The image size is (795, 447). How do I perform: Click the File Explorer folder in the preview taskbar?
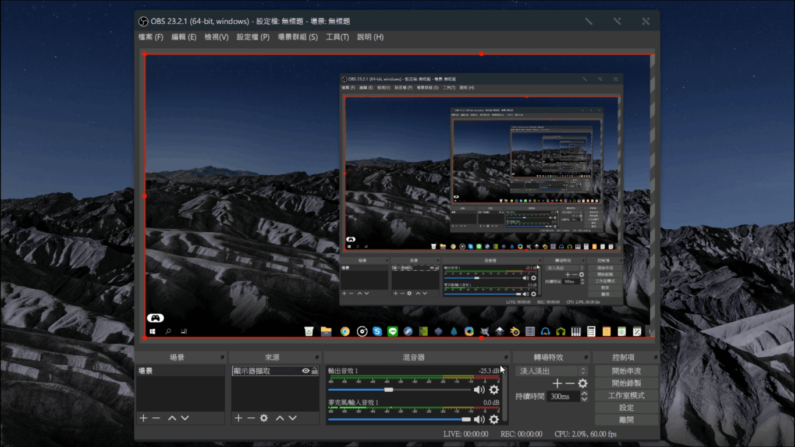coord(326,331)
